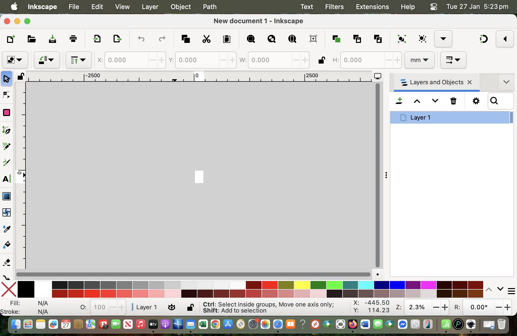Screen dimensions: 517x336
Task: Open the transform behavior options dropdown
Action: click(x=453, y=60)
